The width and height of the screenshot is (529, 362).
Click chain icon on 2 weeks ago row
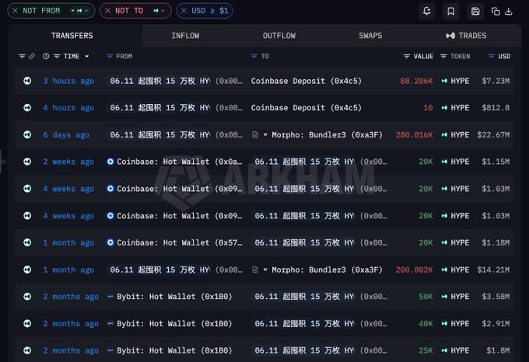(x=27, y=162)
